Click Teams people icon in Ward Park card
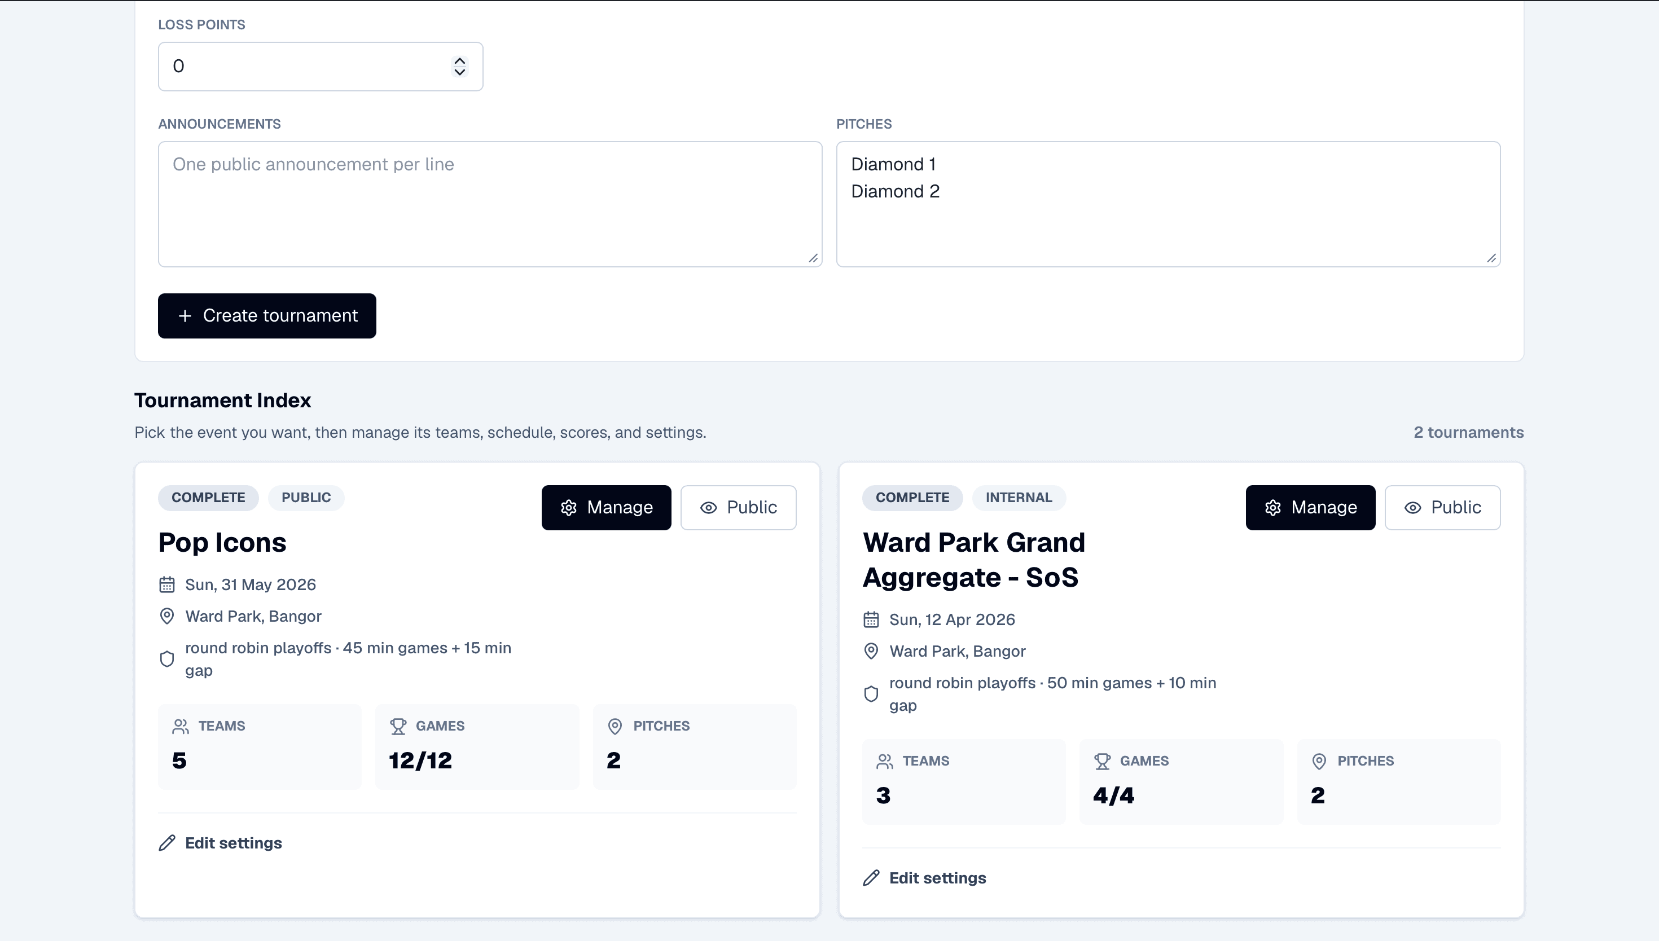 tap(885, 762)
